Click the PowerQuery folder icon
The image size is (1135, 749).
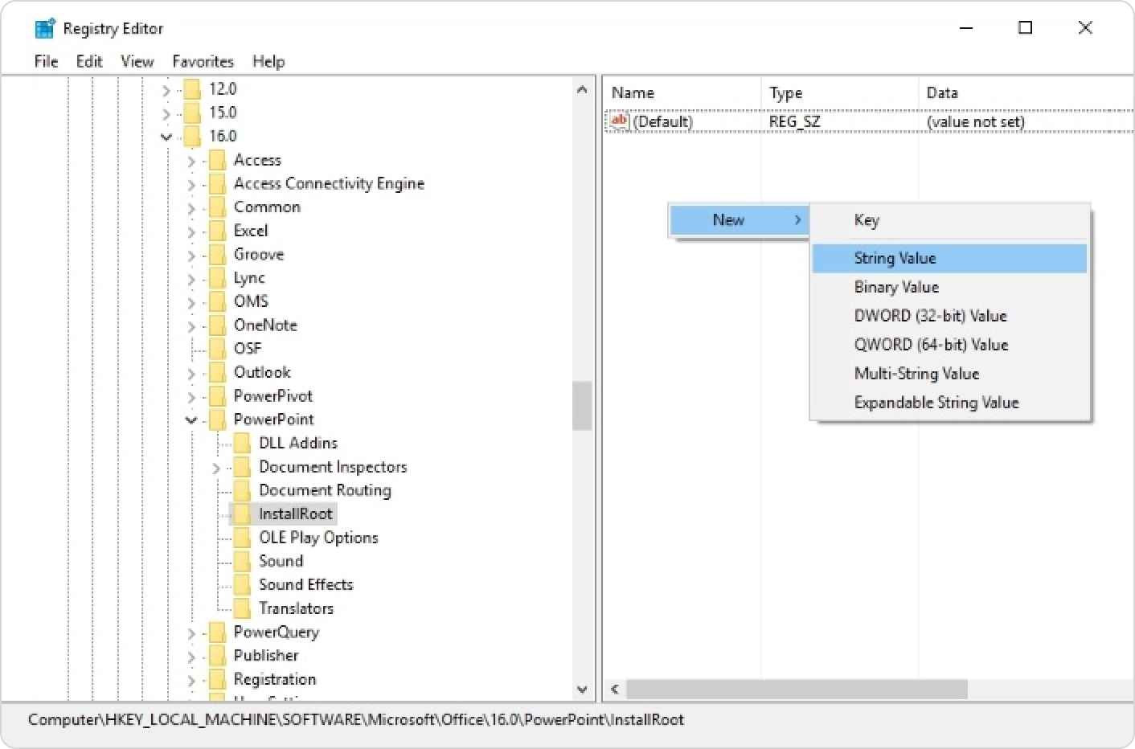(216, 632)
